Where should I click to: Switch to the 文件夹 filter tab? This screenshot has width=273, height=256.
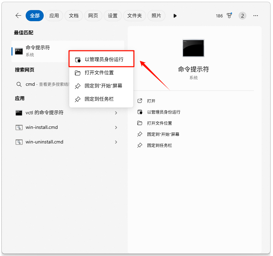(x=134, y=16)
